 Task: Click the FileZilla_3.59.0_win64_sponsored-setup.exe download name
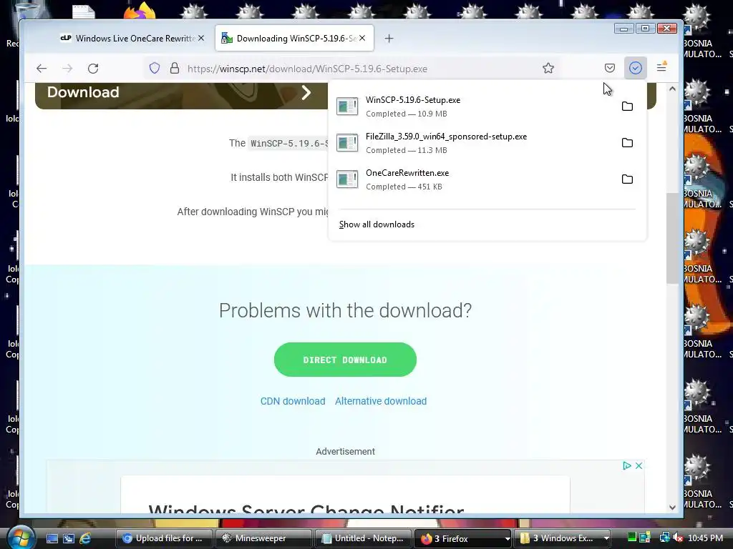click(446, 137)
